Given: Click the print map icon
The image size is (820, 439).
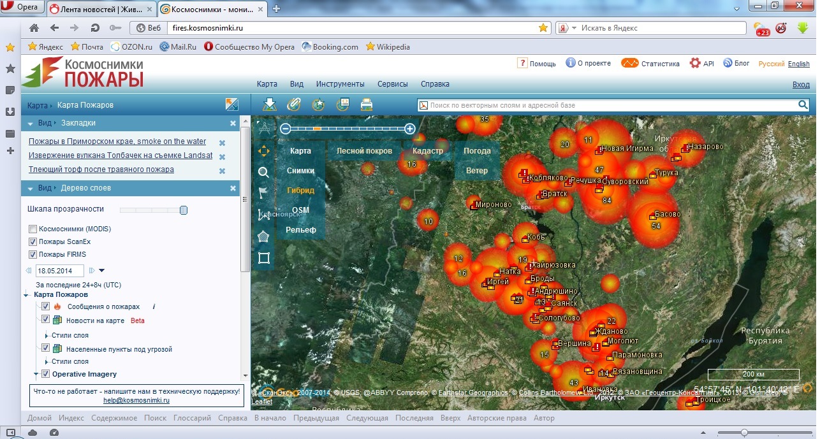Looking at the screenshot, I should 367,104.
